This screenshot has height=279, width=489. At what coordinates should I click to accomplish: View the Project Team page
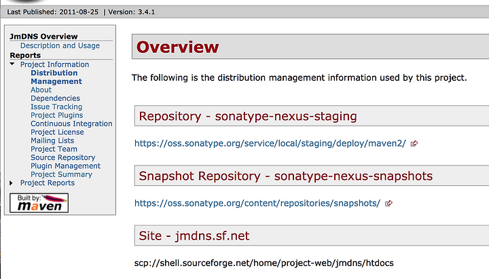(54, 149)
